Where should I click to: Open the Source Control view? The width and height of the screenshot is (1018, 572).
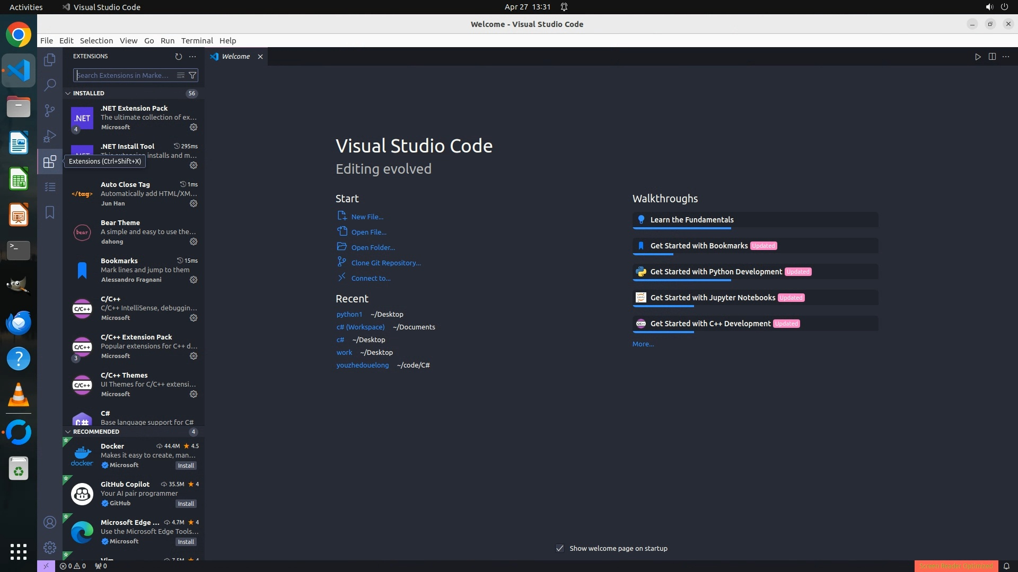50,110
